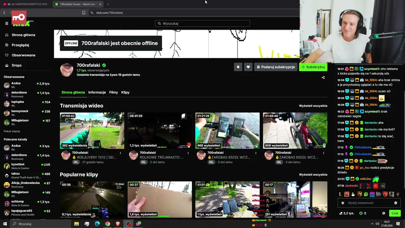Image resolution: width=405 pixels, height=228 pixels.
Task: Click the green Czat button
Action: tap(395, 213)
